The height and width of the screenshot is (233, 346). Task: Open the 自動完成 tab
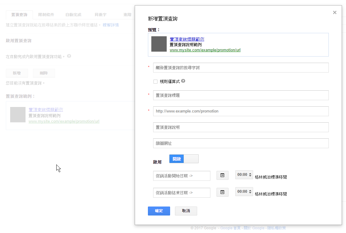(x=73, y=14)
